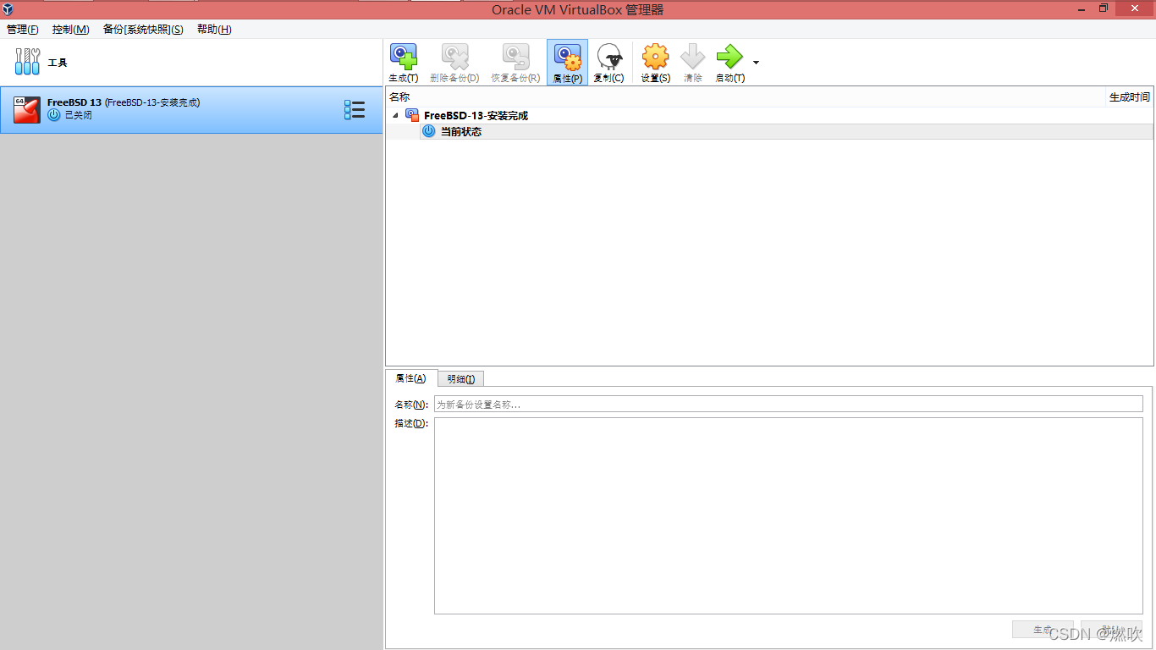
Task: Click the snapshot icon next to FreeBSD-13-安装完成
Action: coord(412,115)
